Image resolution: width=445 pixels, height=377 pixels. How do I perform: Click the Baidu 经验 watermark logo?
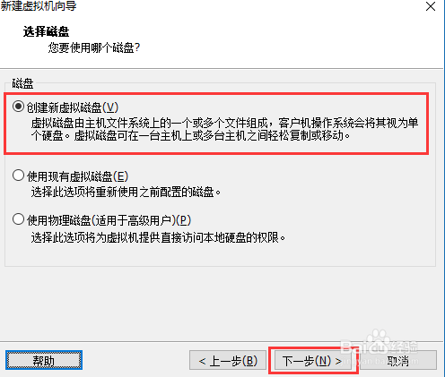tap(380, 345)
